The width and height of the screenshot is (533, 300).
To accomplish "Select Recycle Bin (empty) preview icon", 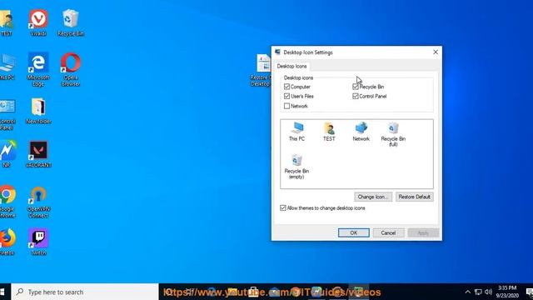I will coord(296,167).
